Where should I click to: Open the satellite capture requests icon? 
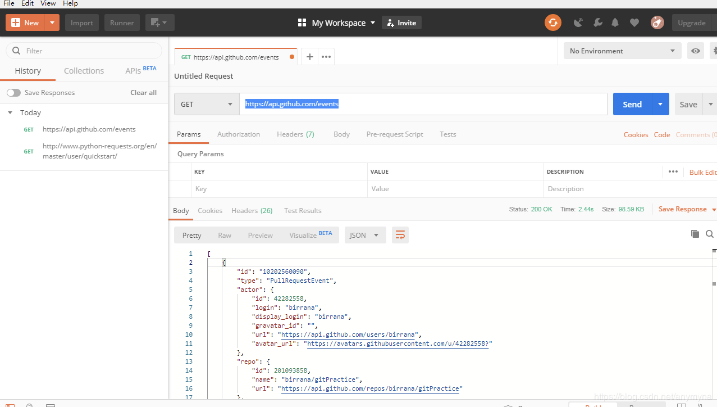tap(578, 22)
